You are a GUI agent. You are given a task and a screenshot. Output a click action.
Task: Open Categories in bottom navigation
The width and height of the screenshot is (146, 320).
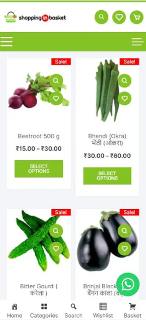pyautogui.click(x=44, y=311)
